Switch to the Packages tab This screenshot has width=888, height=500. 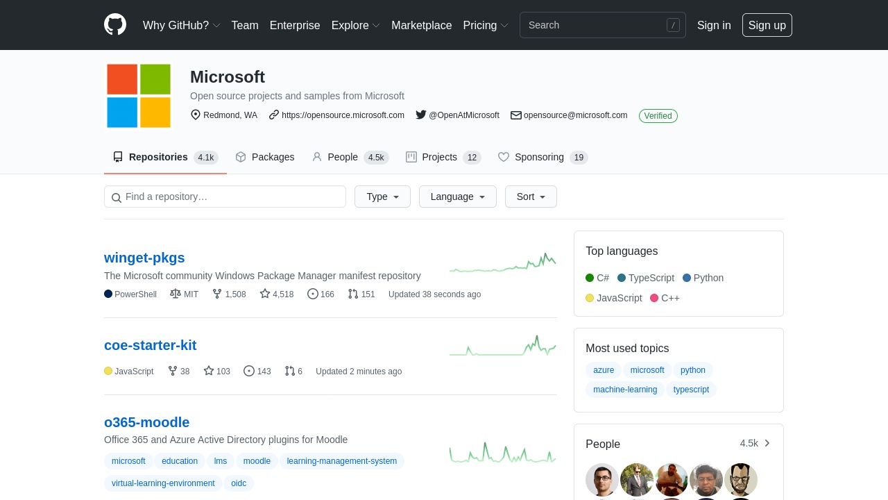265,157
